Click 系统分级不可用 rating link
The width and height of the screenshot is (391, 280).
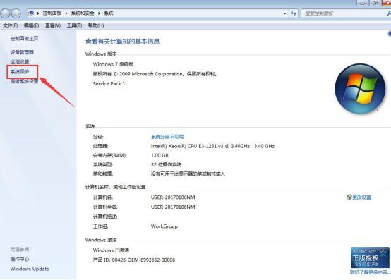point(167,137)
